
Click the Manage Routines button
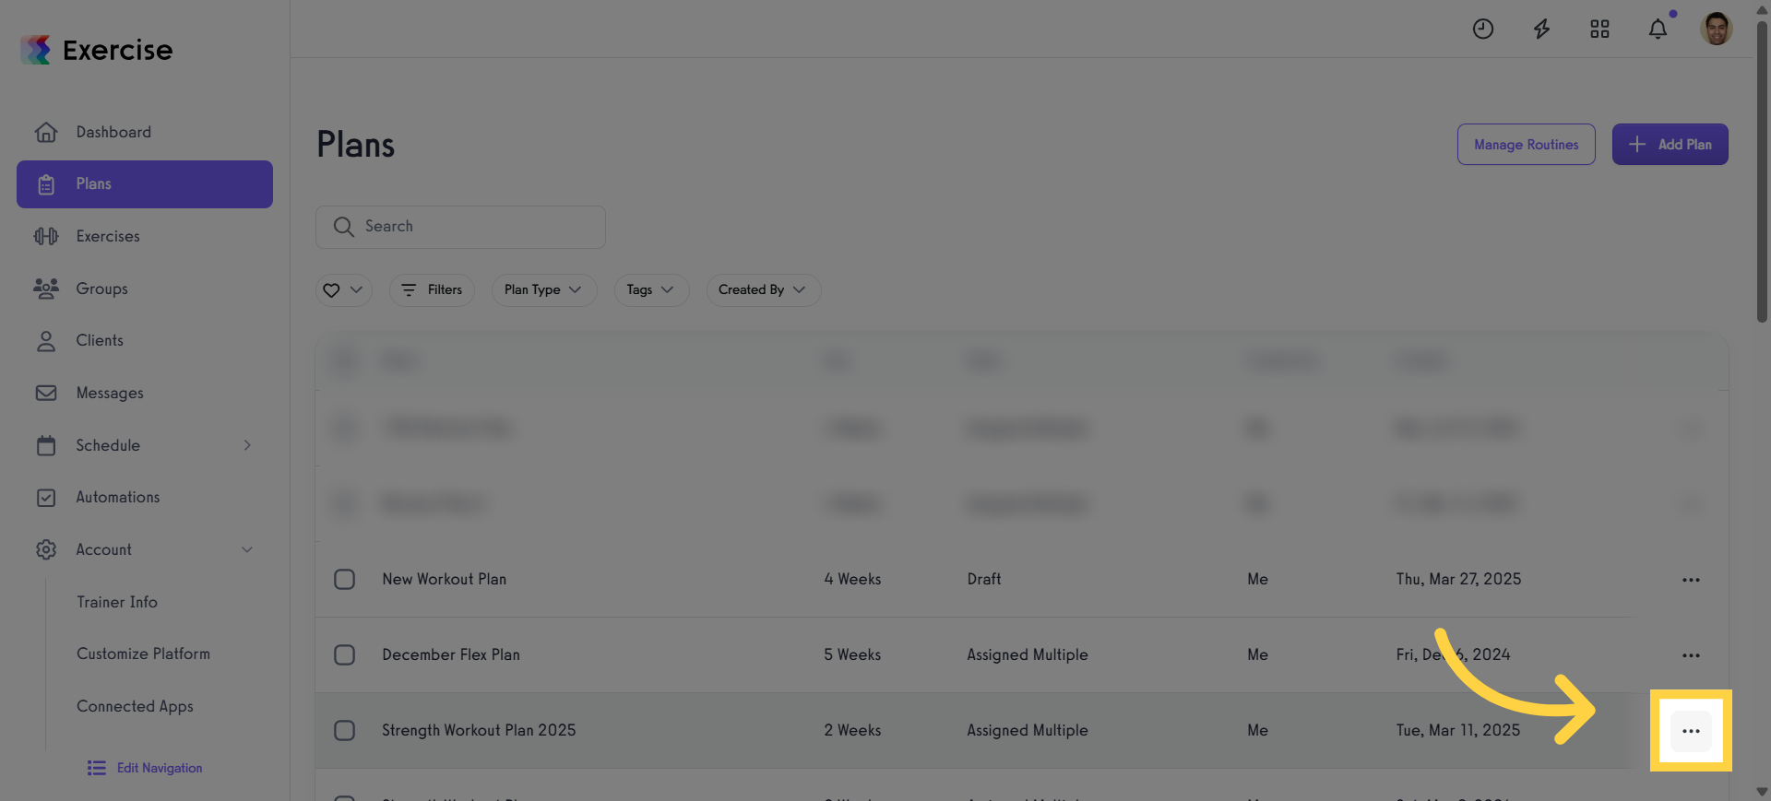click(1526, 145)
